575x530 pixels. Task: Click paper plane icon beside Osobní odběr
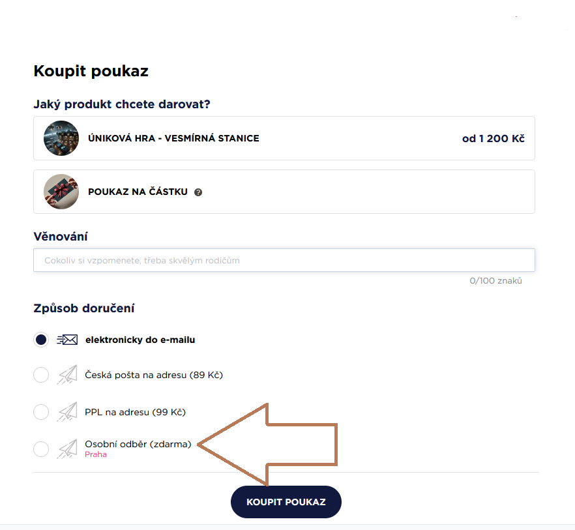67,449
